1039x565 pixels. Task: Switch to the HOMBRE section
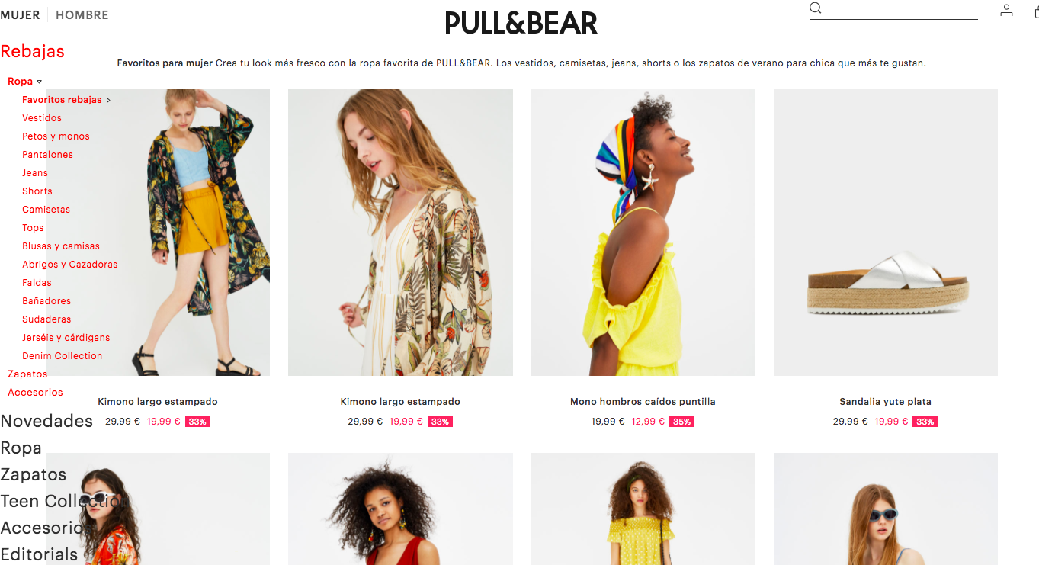coord(82,14)
